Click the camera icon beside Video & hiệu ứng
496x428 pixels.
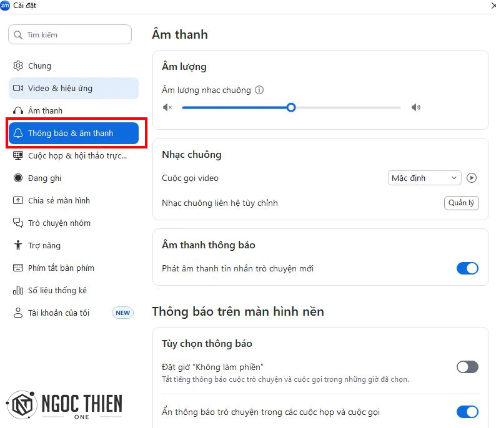18,88
